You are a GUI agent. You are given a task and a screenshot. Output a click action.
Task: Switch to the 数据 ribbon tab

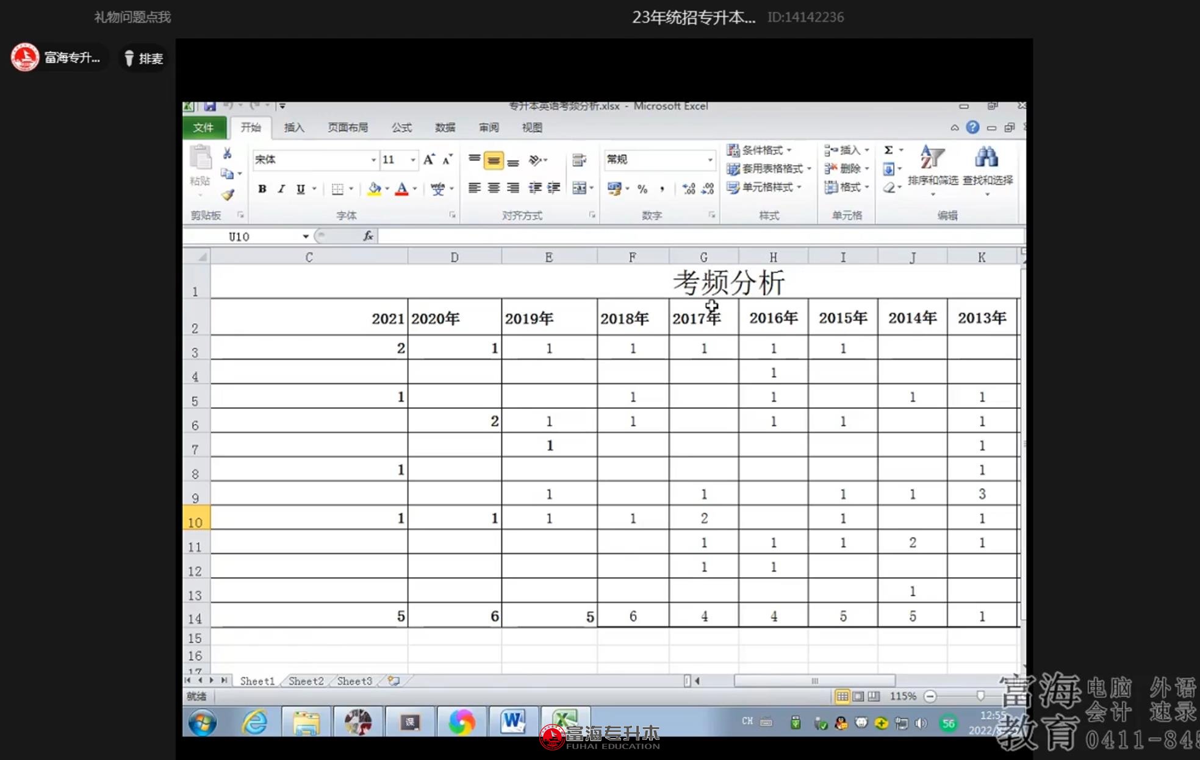pos(445,127)
